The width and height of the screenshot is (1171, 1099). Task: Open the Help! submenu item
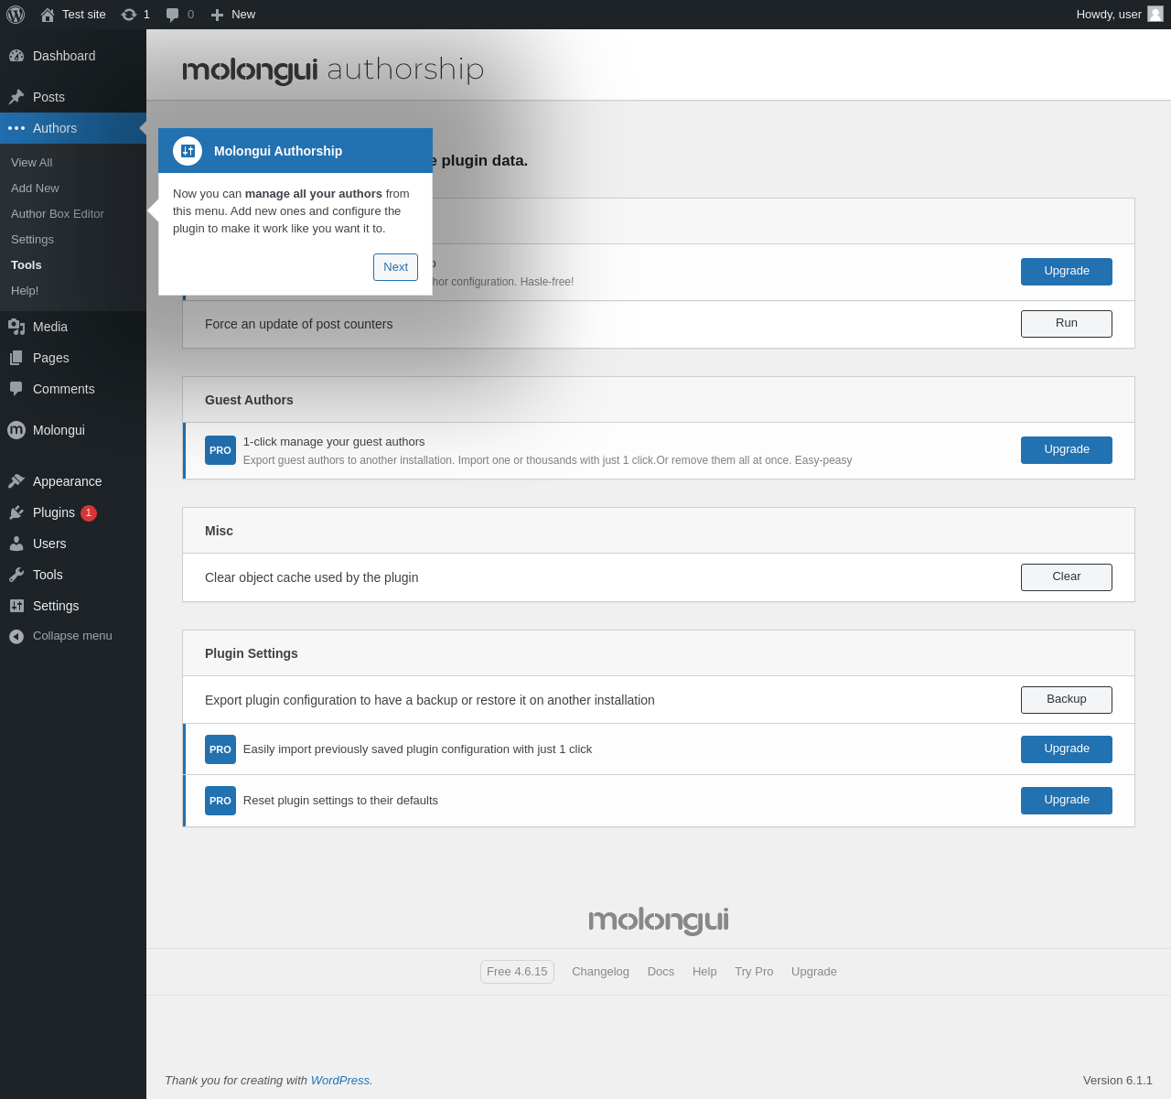tap(25, 290)
